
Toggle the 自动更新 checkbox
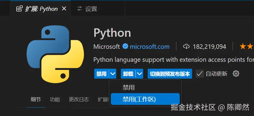point(200,74)
